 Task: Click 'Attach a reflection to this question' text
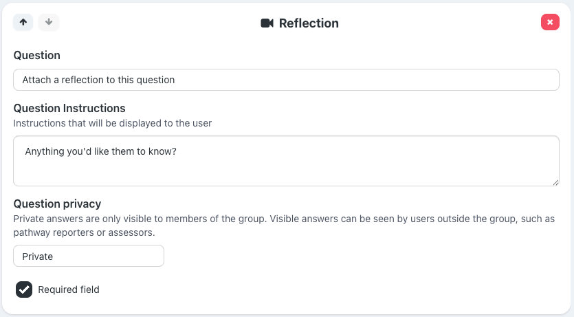pos(98,80)
